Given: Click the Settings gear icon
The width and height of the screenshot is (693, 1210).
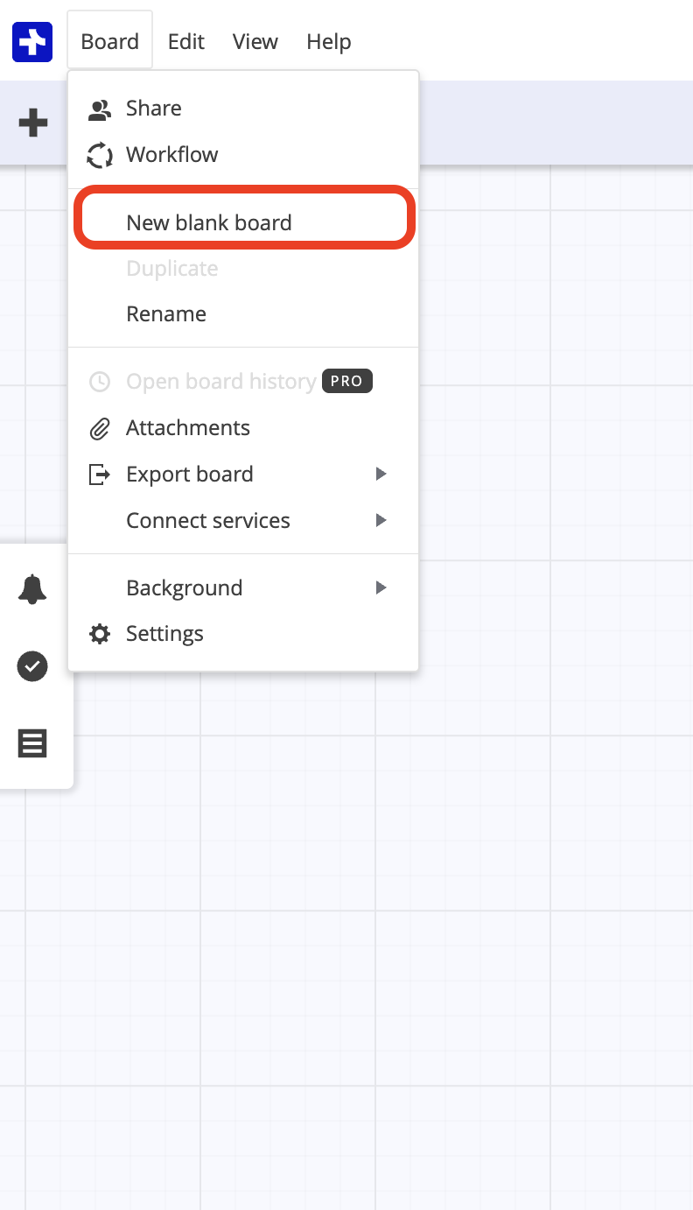Looking at the screenshot, I should coord(99,633).
